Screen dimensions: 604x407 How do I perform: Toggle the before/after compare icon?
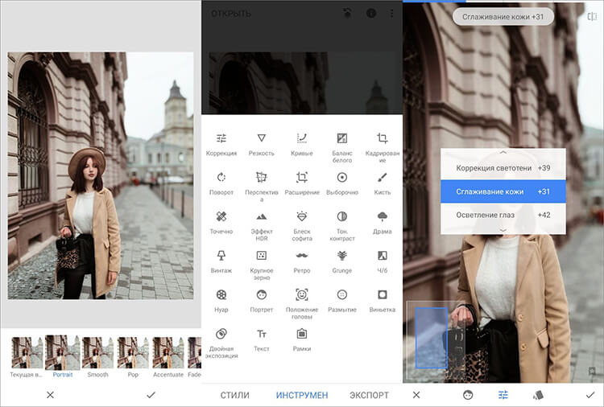[592, 16]
